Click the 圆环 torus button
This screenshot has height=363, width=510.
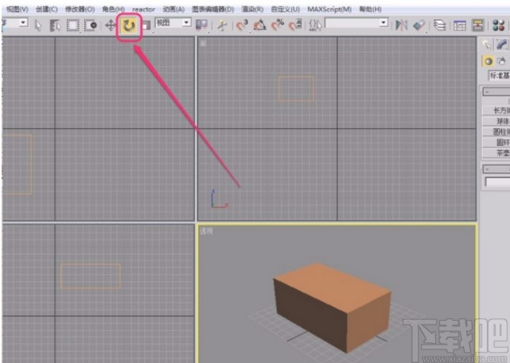[496, 142]
